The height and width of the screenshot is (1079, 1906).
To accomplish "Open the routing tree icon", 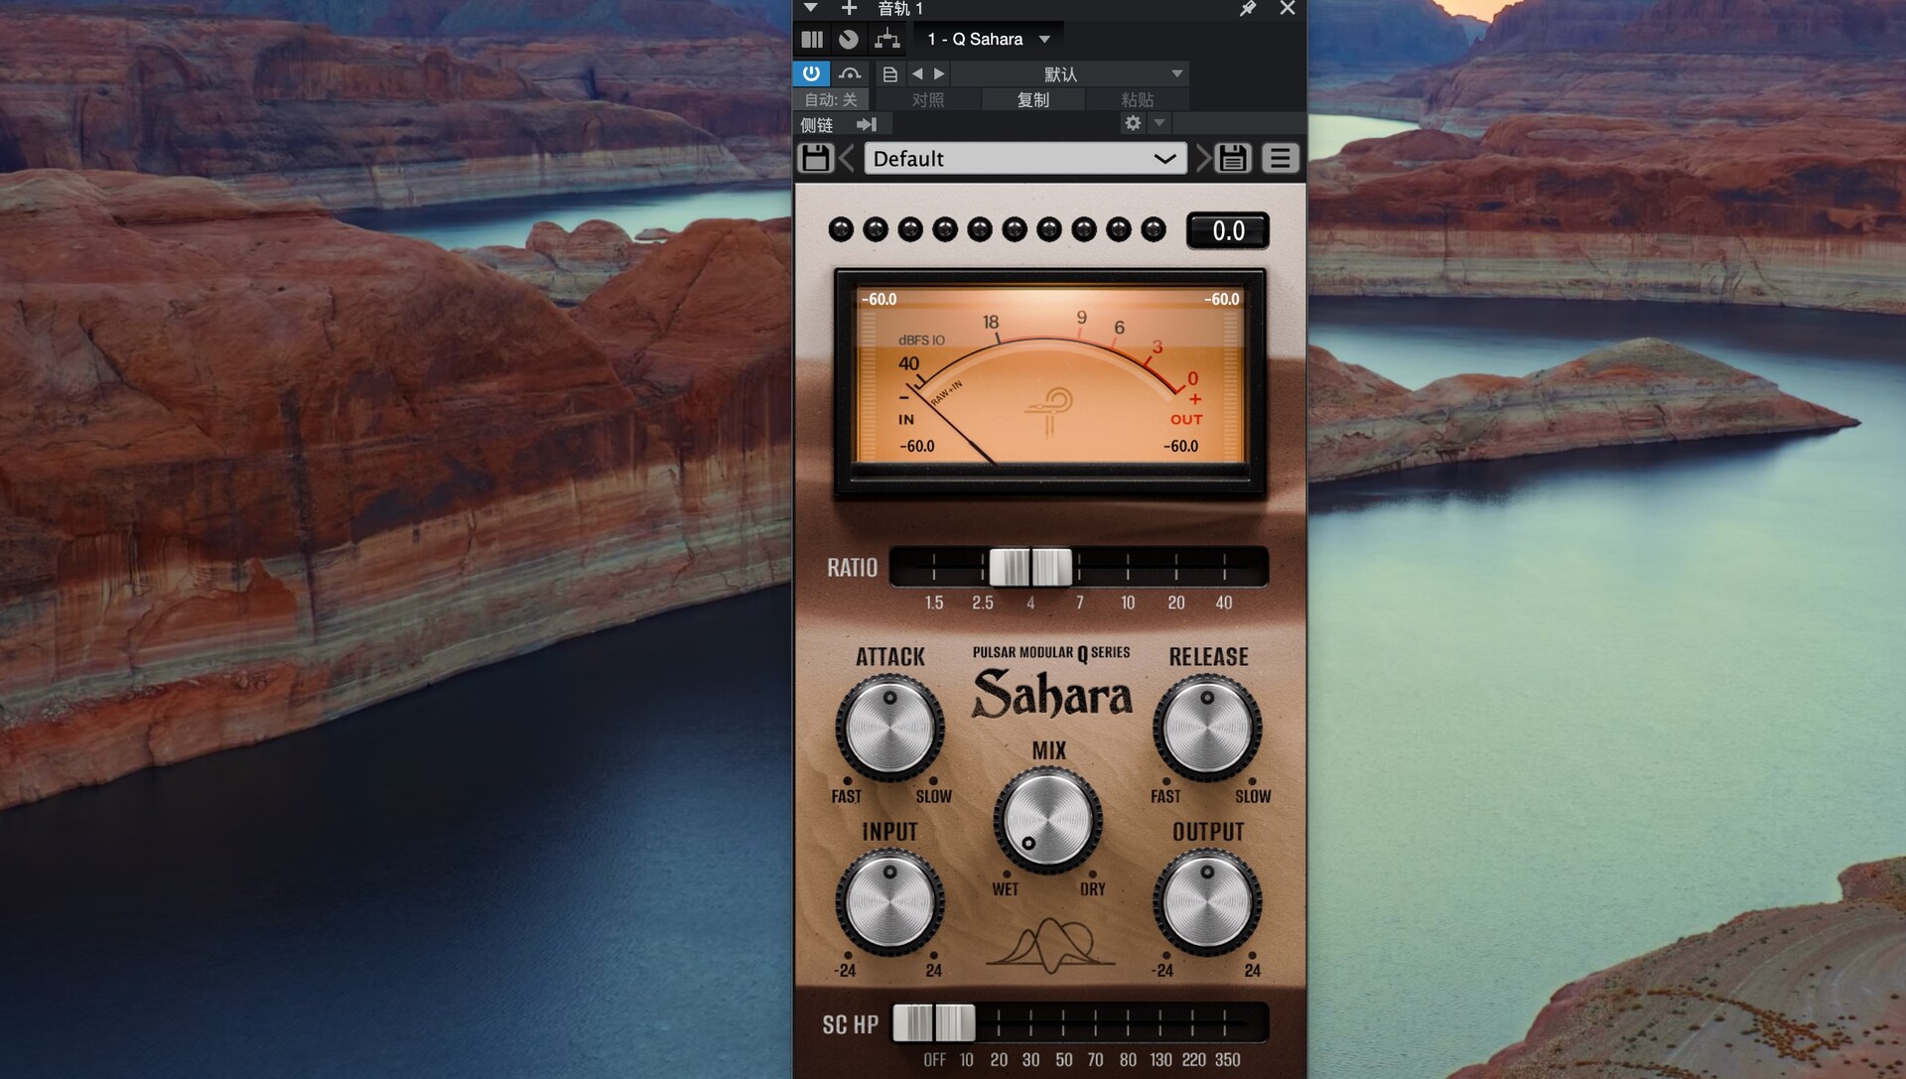I will click(886, 40).
